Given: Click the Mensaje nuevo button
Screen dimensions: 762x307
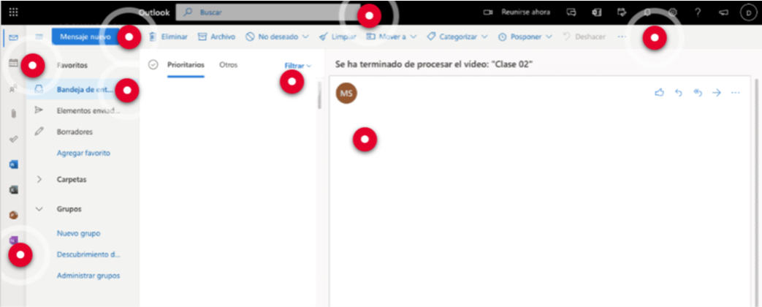Looking at the screenshot, I should pos(85,37).
